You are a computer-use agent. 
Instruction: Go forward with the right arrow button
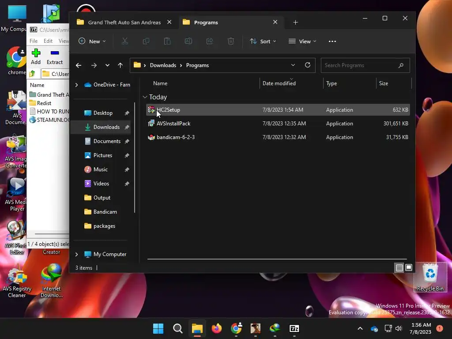94,65
